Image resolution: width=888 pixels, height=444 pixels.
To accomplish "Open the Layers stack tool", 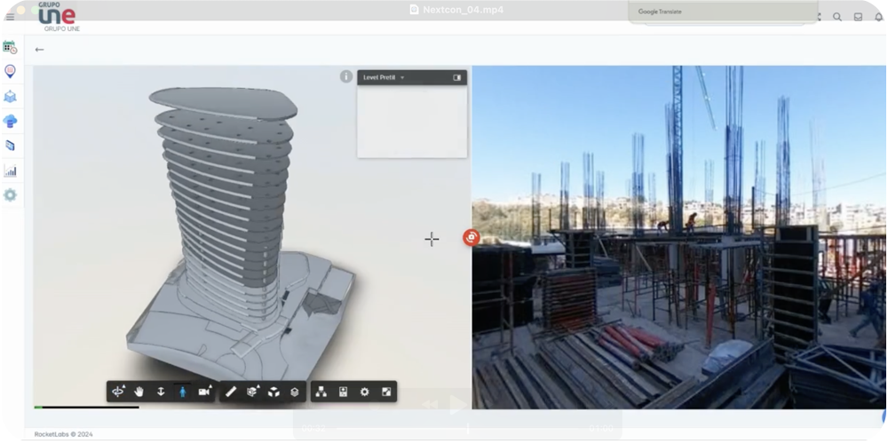I will tap(295, 392).
